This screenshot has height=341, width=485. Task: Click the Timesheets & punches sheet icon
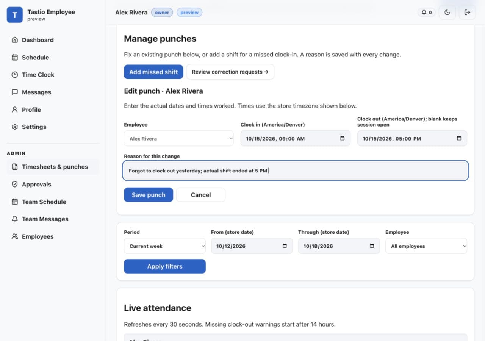(15, 167)
